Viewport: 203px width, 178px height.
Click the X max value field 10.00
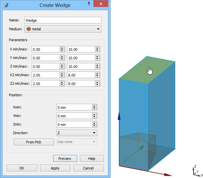[81, 49]
